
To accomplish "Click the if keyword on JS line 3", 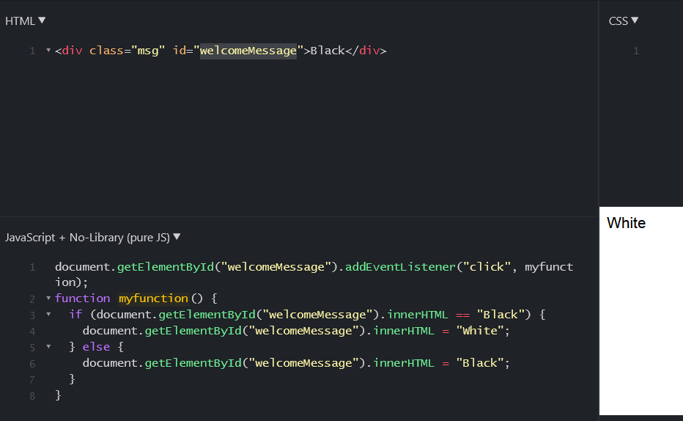I will pyautogui.click(x=75, y=314).
